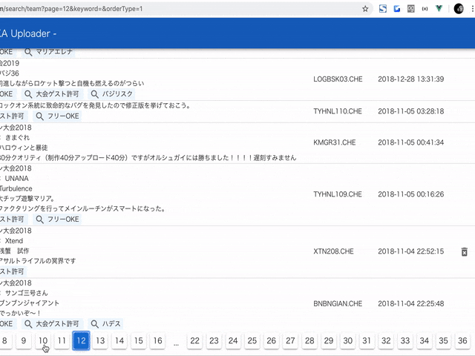Viewport: 475px width, 356px height.
Task: Bookmark this page with the star icon
Action: pyautogui.click(x=365, y=9)
